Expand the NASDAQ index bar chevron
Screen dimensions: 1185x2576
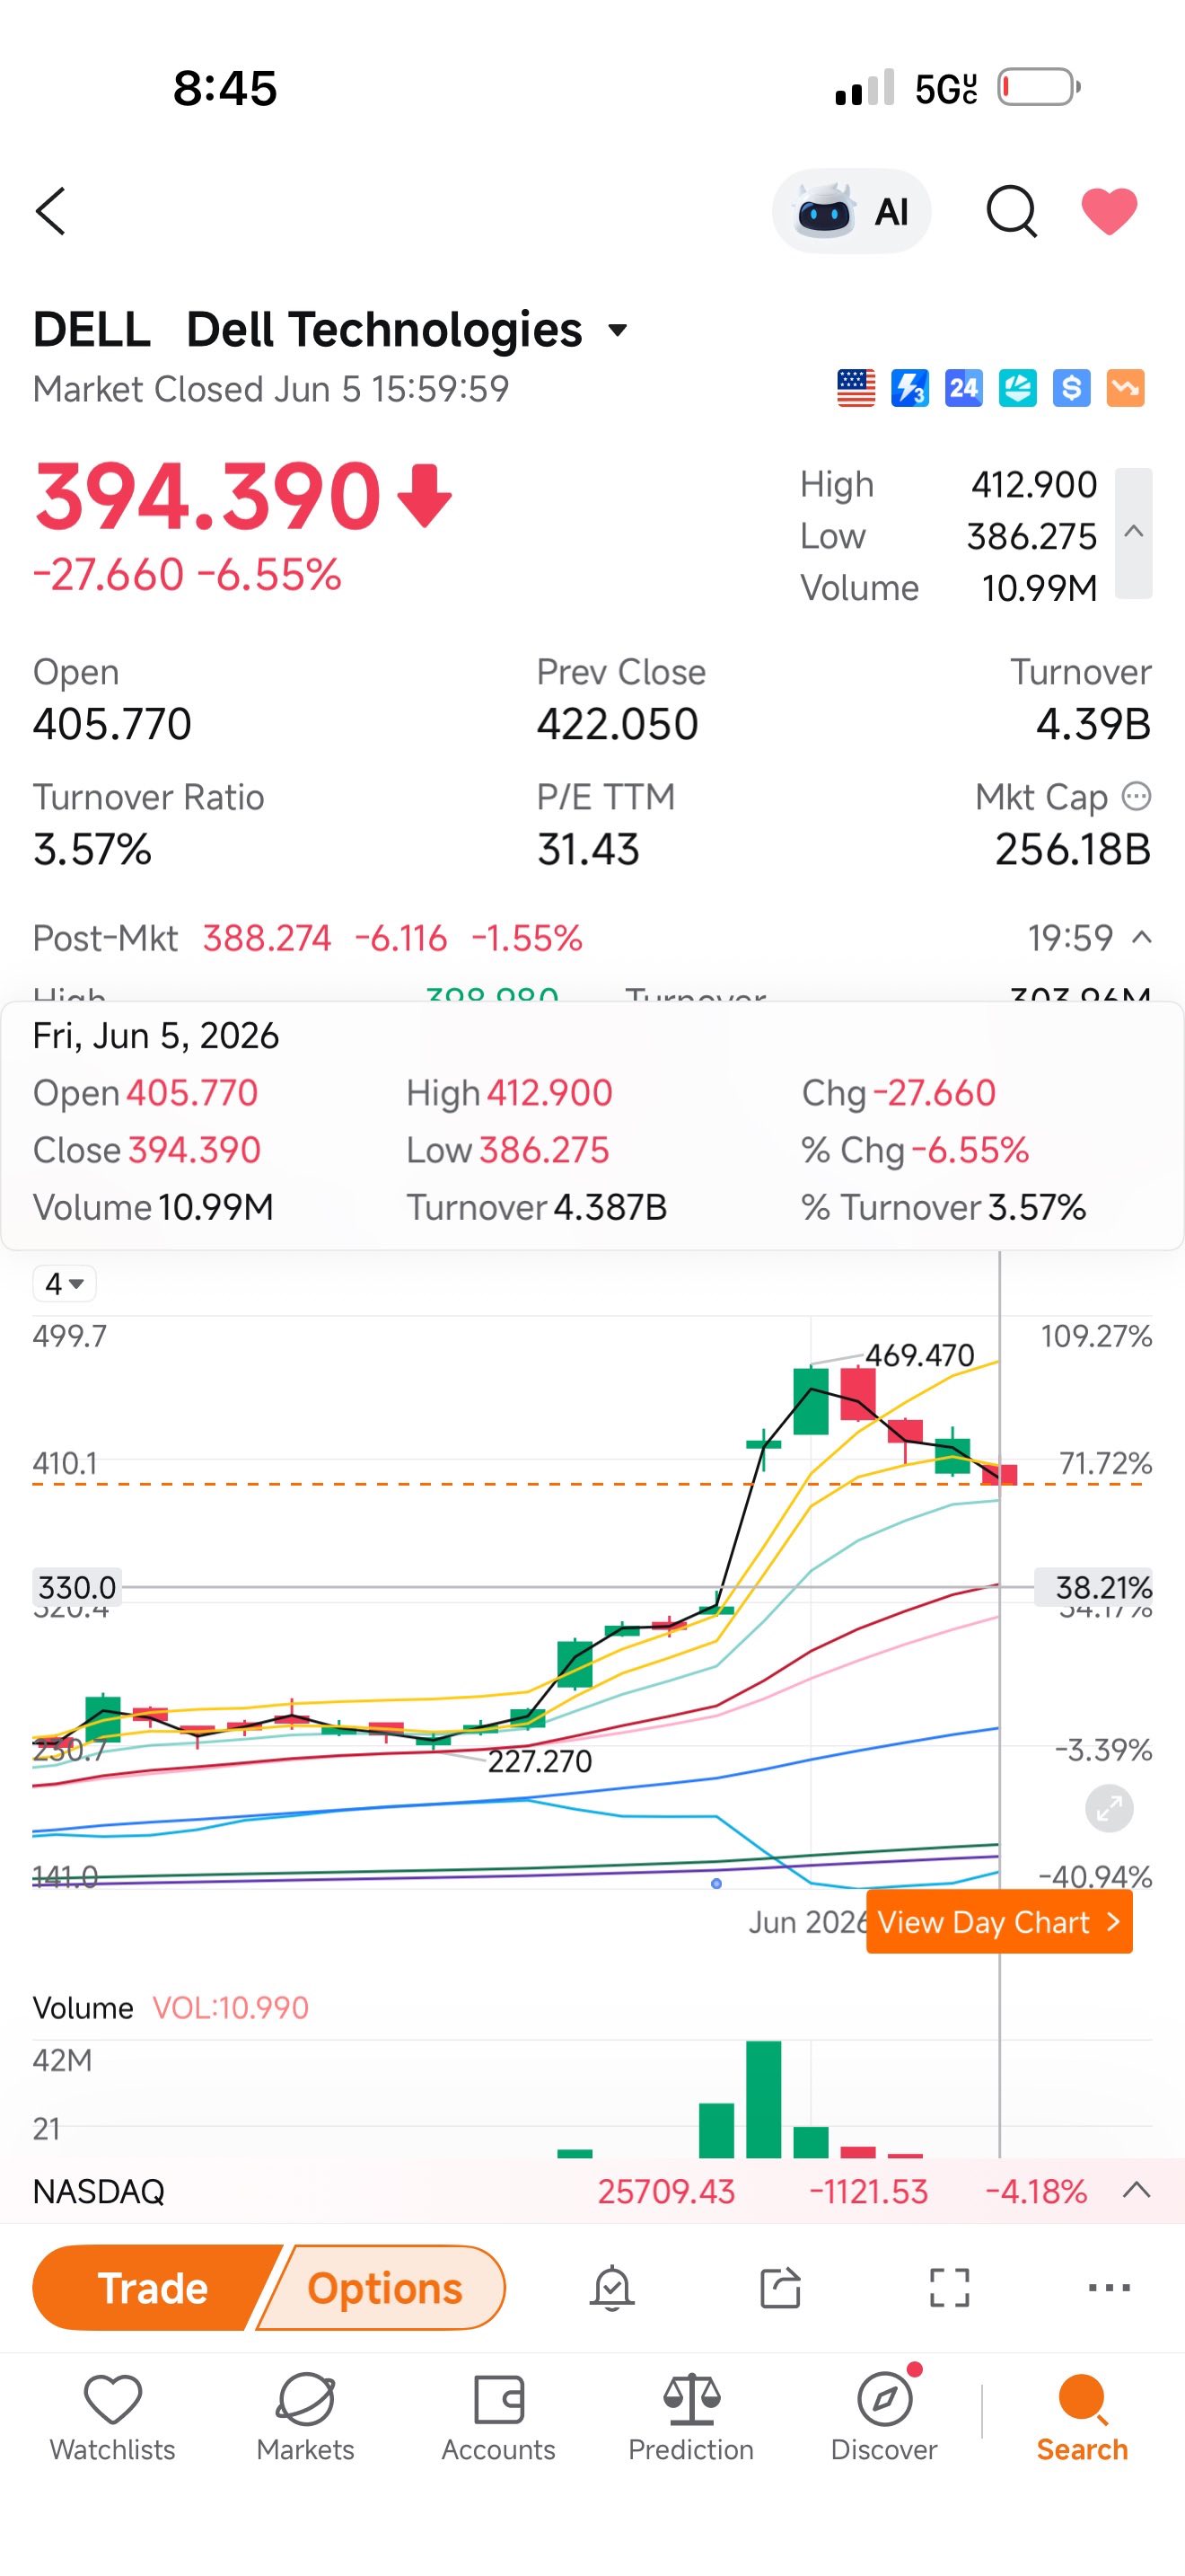[x=1136, y=2191]
